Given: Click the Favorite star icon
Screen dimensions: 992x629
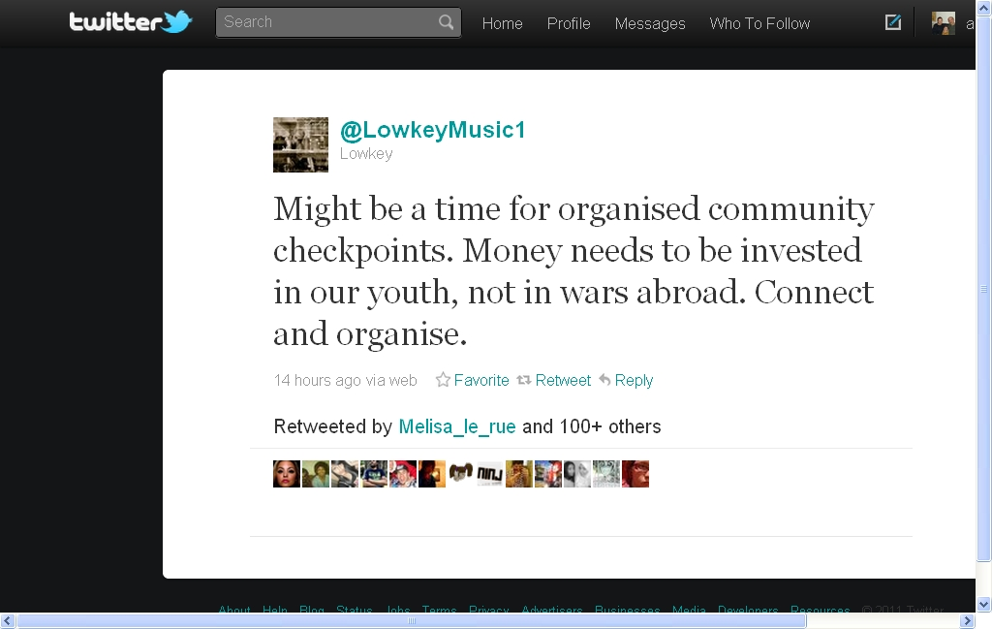Looking at the screenshot, I should 443,380.
